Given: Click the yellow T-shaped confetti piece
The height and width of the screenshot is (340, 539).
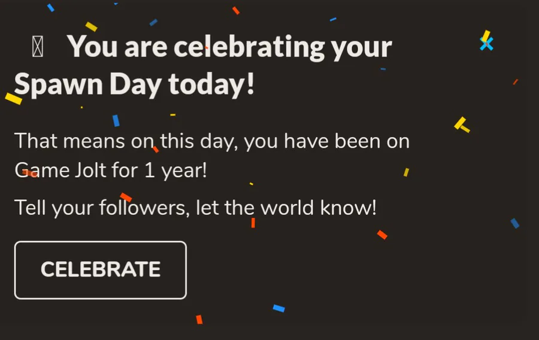Looking at the screenshot, I should pos(462,125).
